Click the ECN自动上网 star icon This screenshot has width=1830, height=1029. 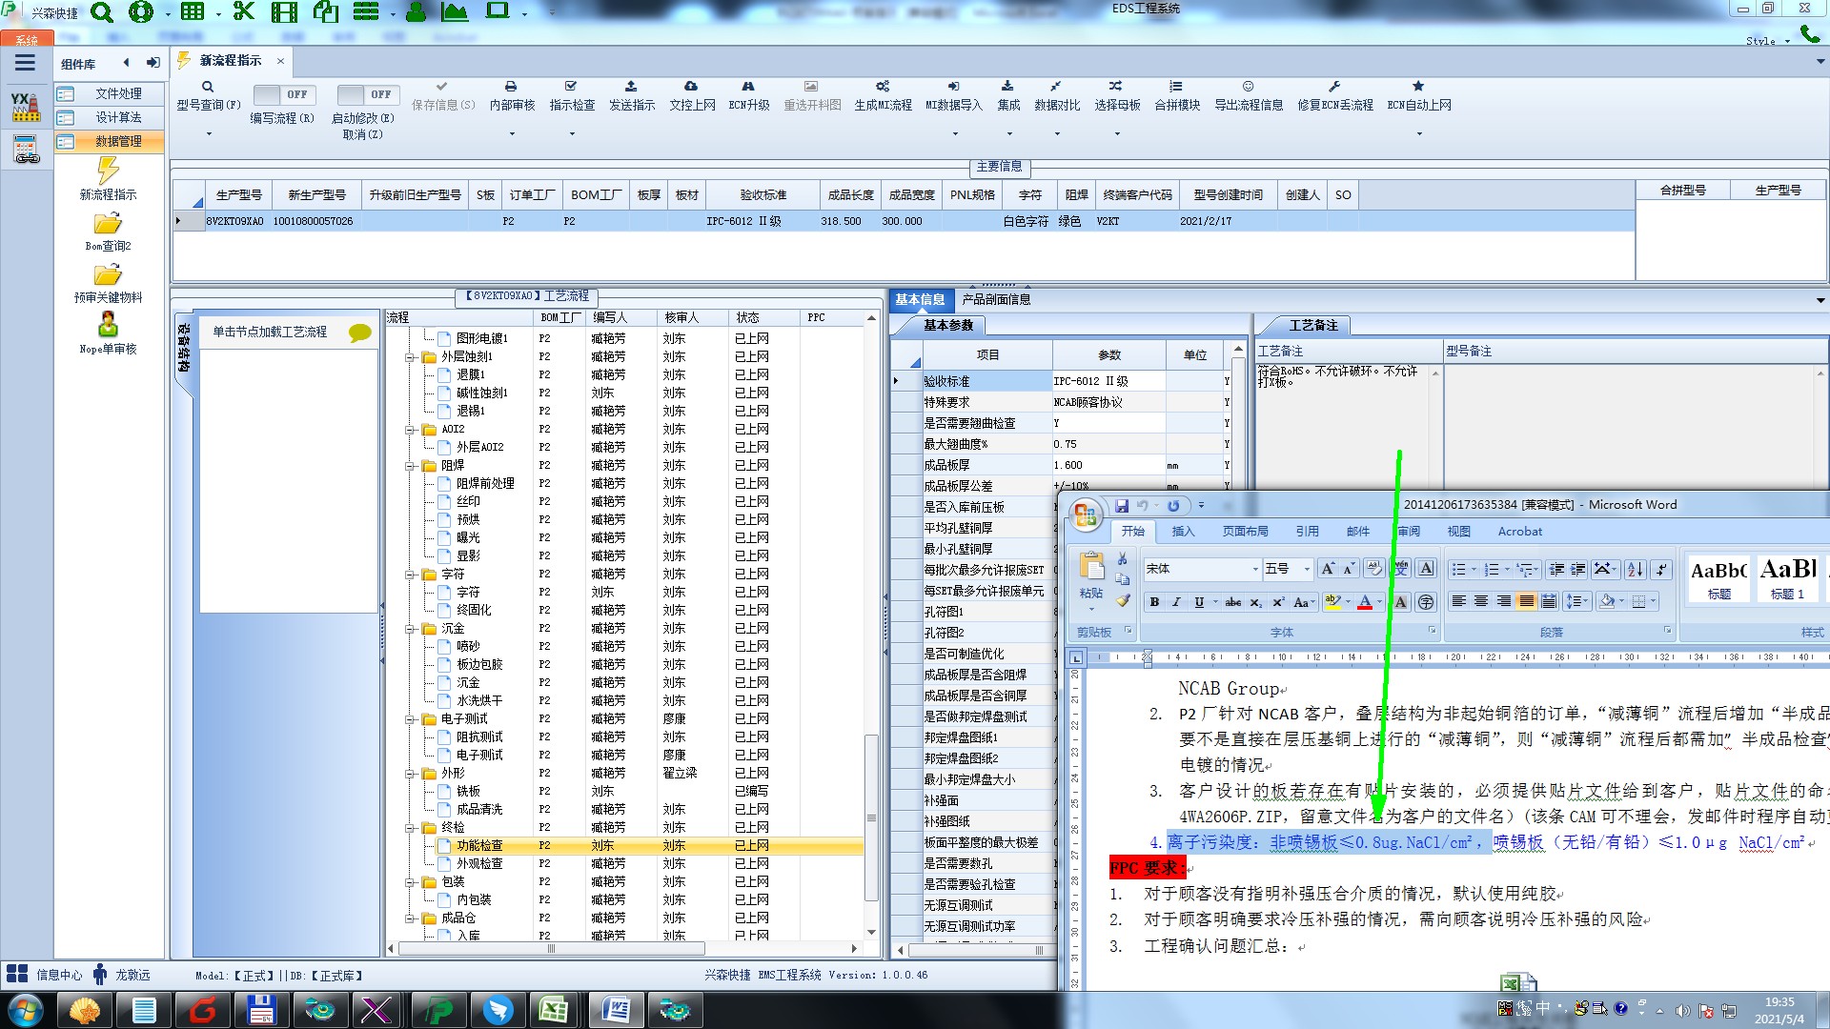tap(1418, 87)
